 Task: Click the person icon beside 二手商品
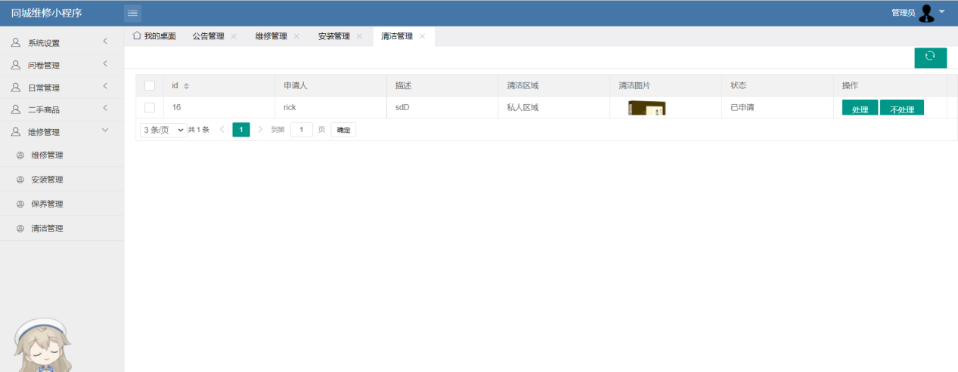16,110
